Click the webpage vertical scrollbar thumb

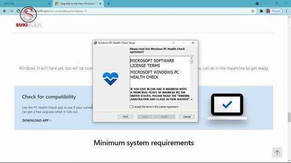click(289, 117)
